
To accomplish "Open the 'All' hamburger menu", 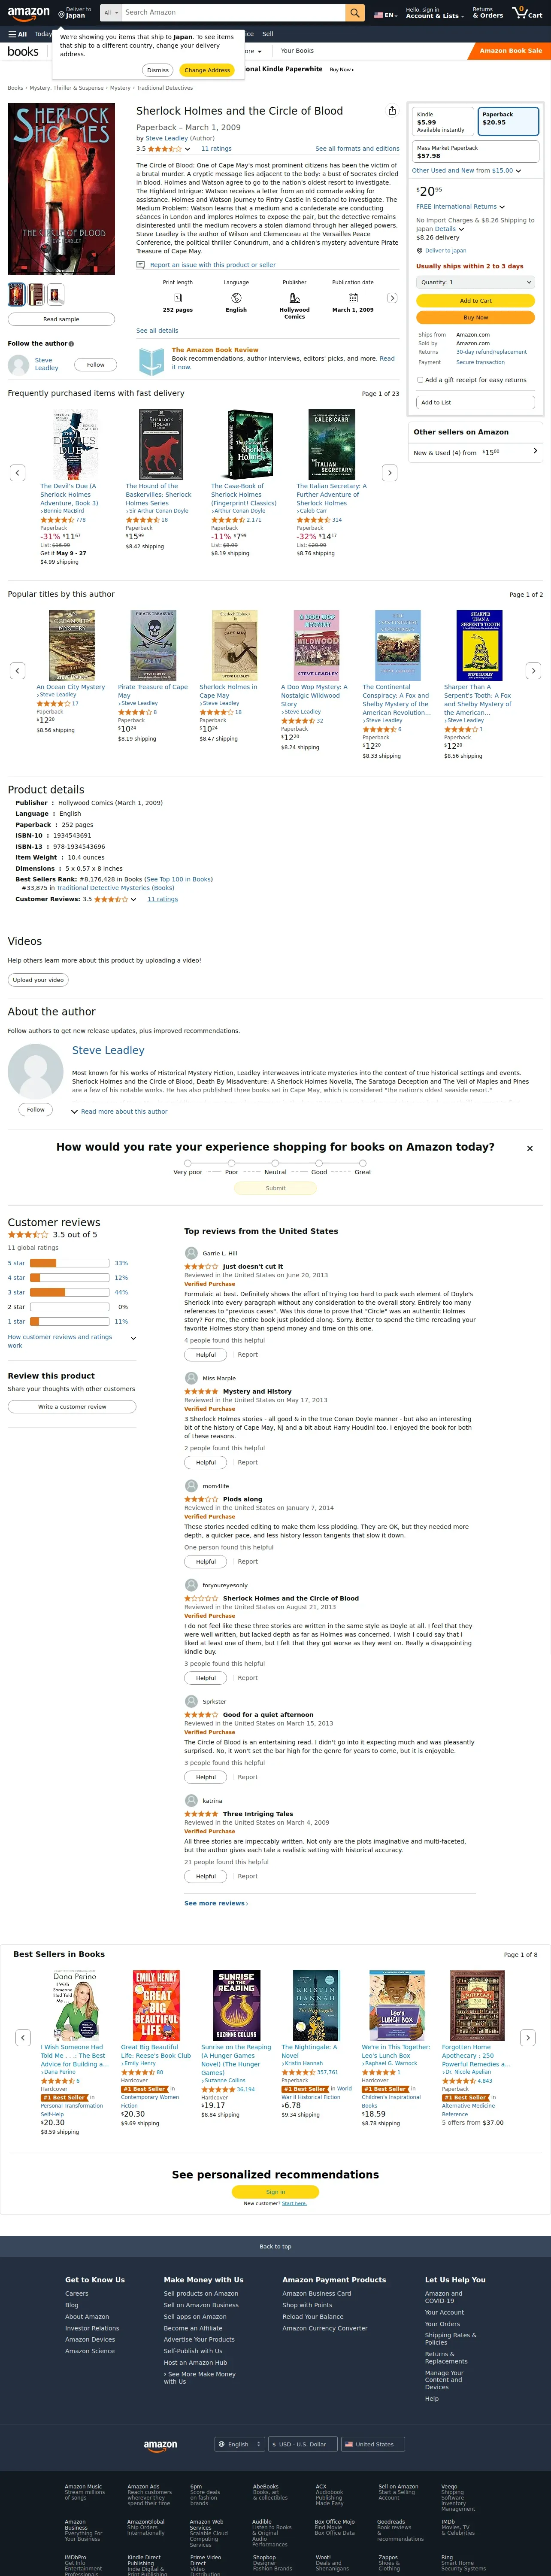I will click(17, 34).
